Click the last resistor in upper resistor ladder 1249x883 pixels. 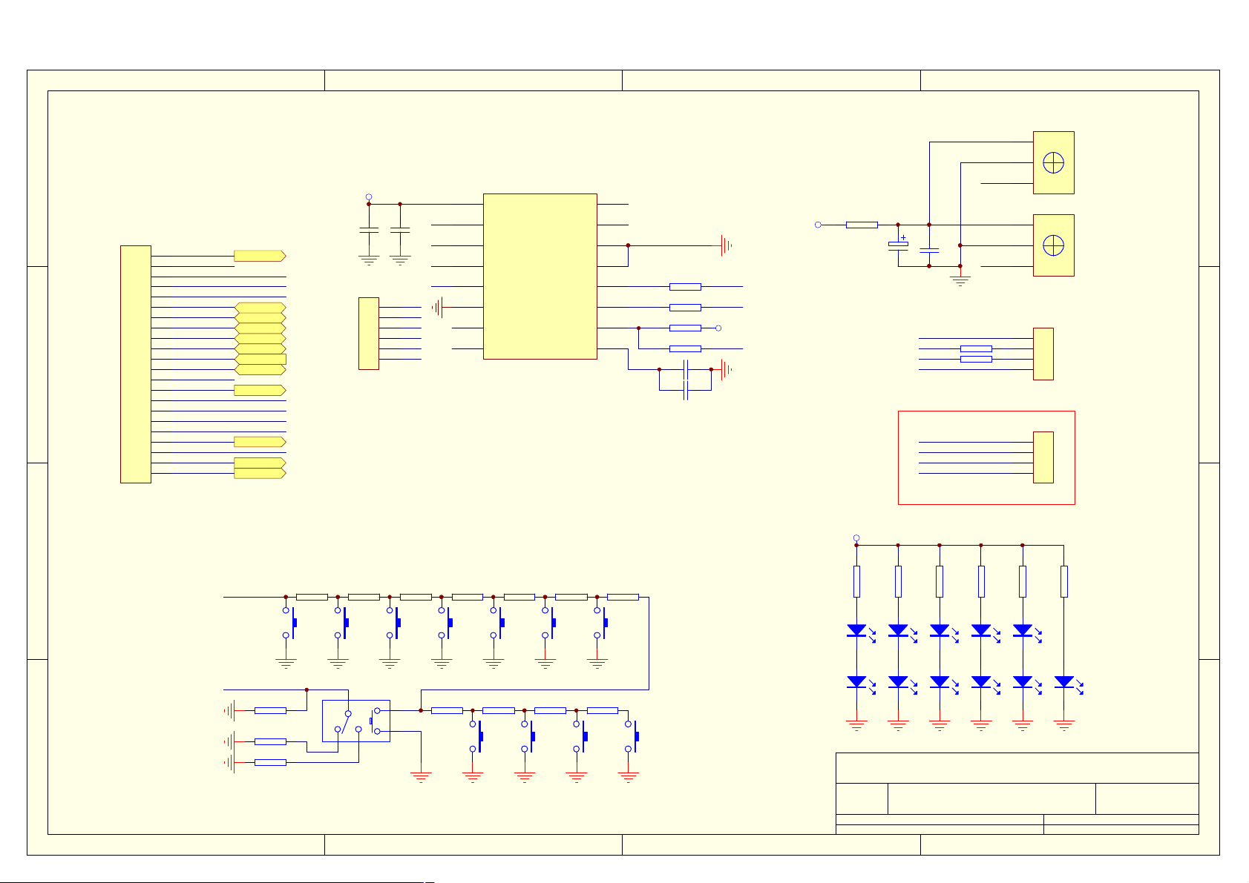(623, 597)
